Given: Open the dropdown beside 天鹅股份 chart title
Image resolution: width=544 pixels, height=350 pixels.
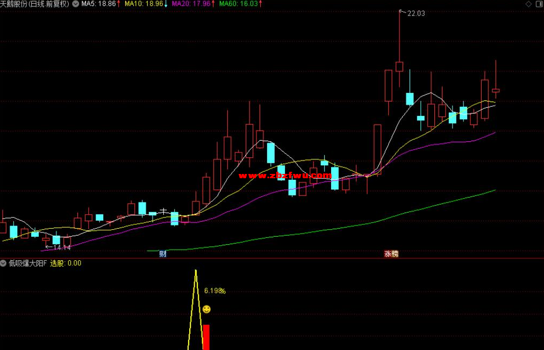Looking at the screenshot, I should [76, 4].
